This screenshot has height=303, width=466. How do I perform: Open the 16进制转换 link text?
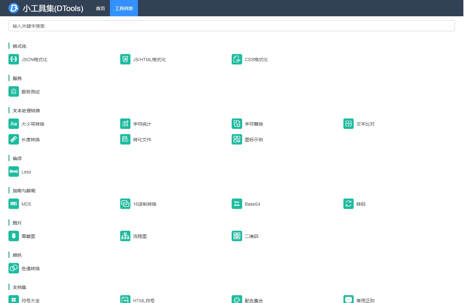pos(145,204)
